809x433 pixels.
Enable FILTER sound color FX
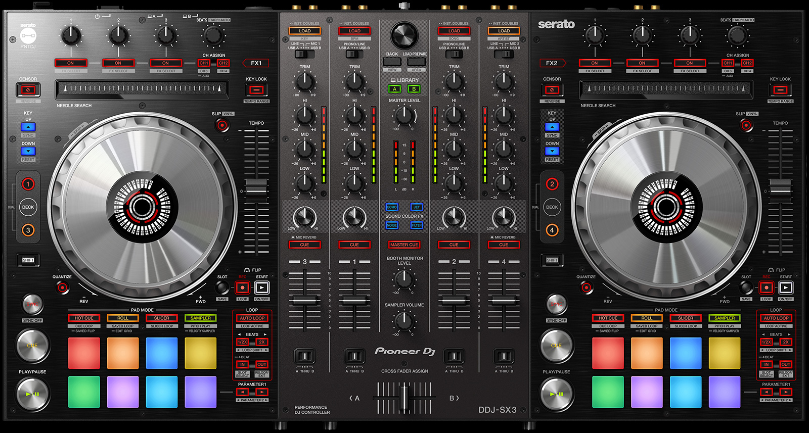click(417, 225)
